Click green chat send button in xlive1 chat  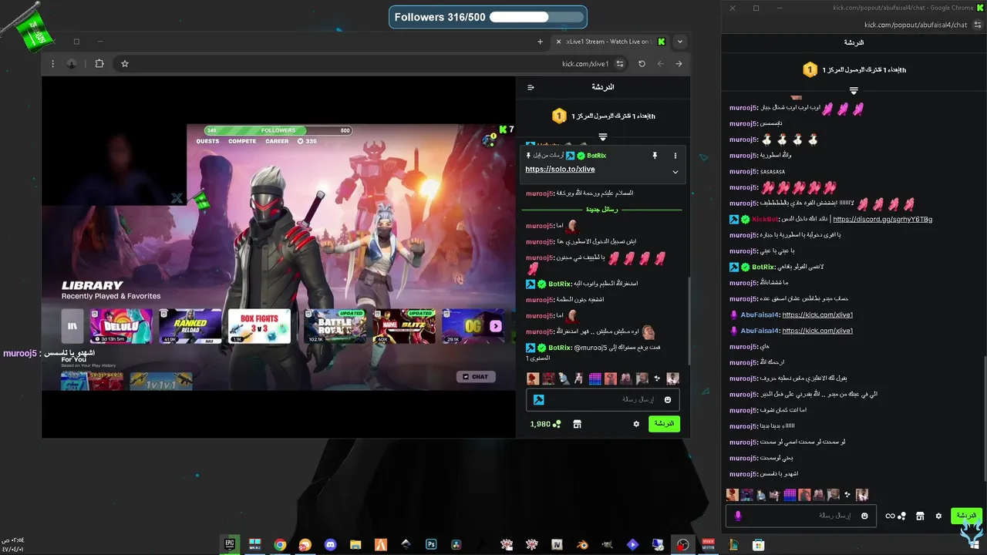coord(664,424)
